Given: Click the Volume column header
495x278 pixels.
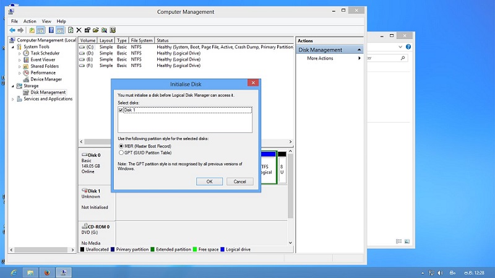Looking at the screenshot, I should click(87, 40).
